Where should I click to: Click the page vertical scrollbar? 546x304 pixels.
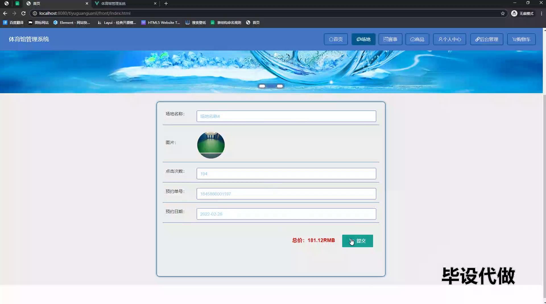coord(544,170)
